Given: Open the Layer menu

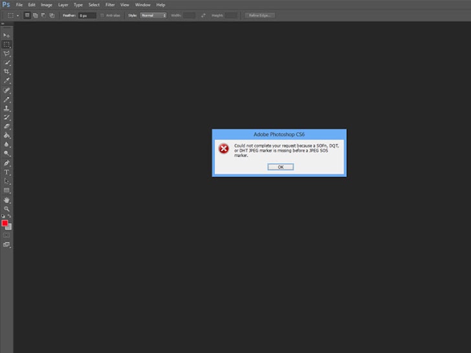Looking at the screenshot, I should coord(63,5).
